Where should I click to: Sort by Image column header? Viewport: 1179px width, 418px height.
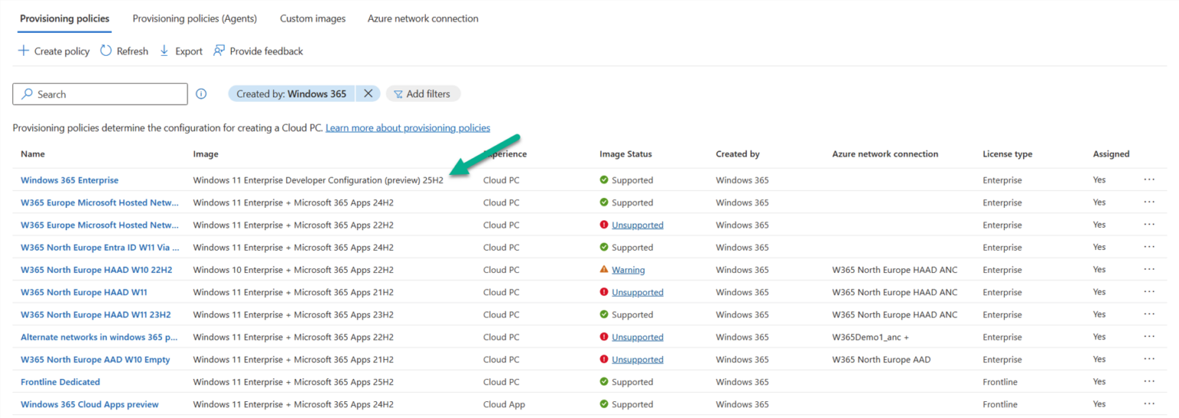click(206, 154)
